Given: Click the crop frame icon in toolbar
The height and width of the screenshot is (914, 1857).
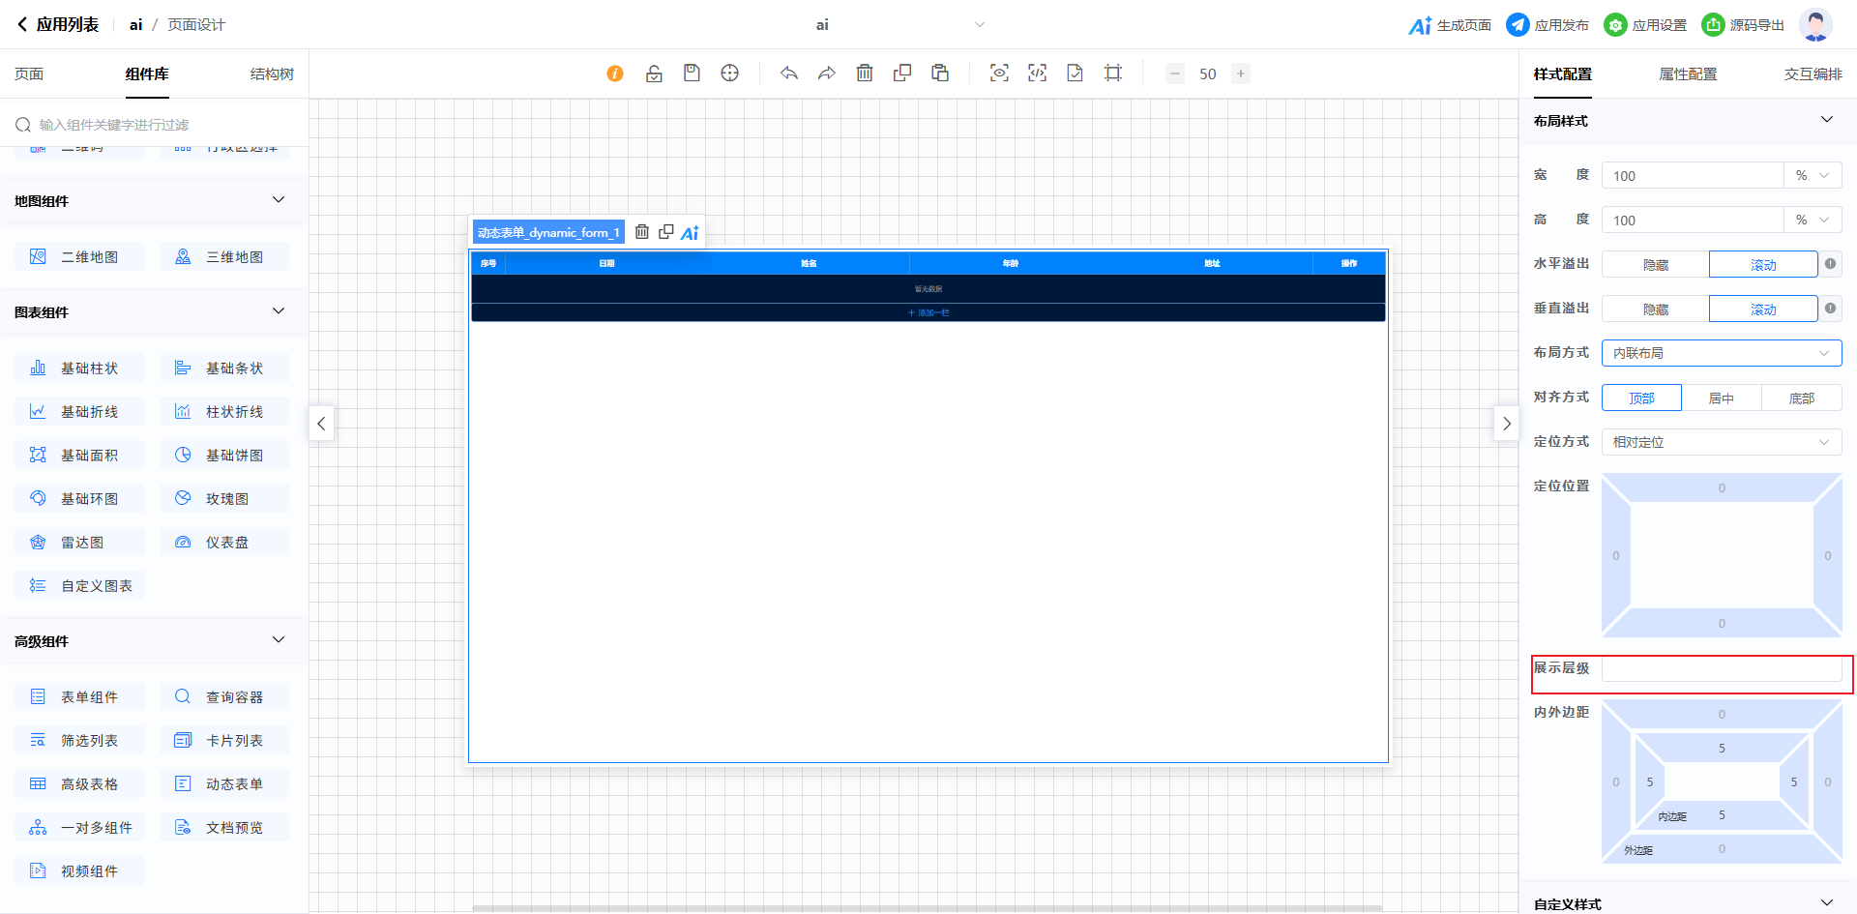Looking at the screenshot, I should pos(1113,74).
